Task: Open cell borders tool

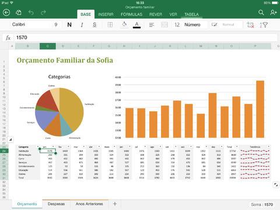Action: click(110, 24)
